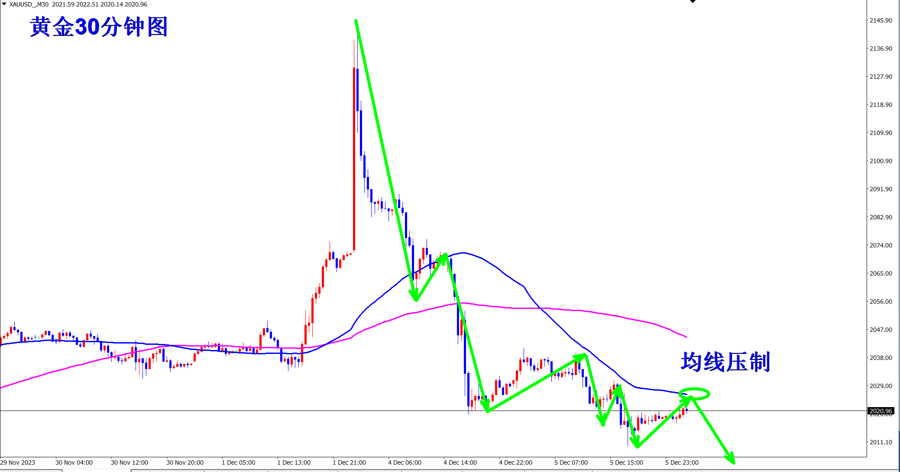Click the triangle beside XAUUSD_,M30
Image resolution: width=900 pixels, height=472 pixels.
click(x=4, y=4)
